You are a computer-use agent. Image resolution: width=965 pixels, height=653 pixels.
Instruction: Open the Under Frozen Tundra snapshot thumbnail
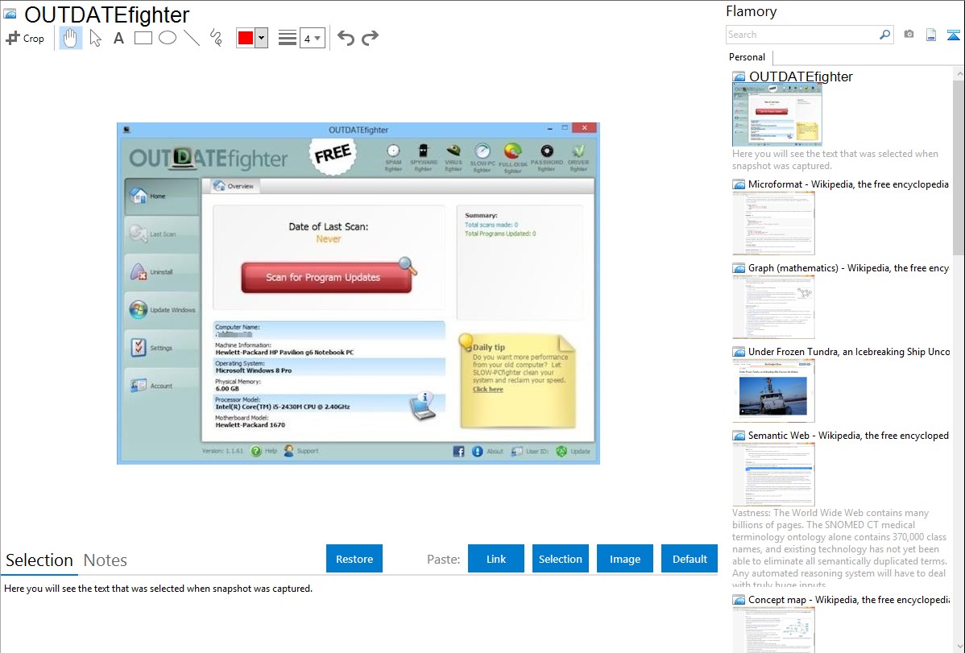pyautogui.click(x=773, y=391)
